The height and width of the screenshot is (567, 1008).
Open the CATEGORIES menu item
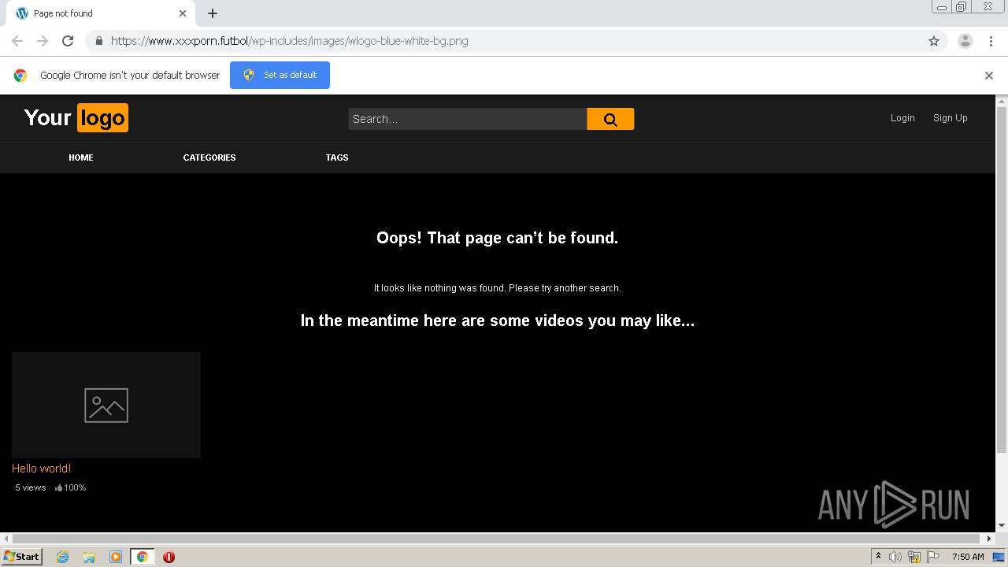click(209, 157)
